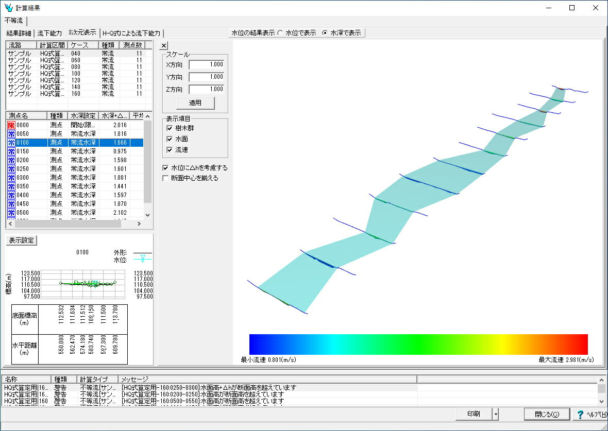608x431 pixels.
Task: Select the 水位で表示 radio button
Action: pyautogui.click(x=280, y=33)
